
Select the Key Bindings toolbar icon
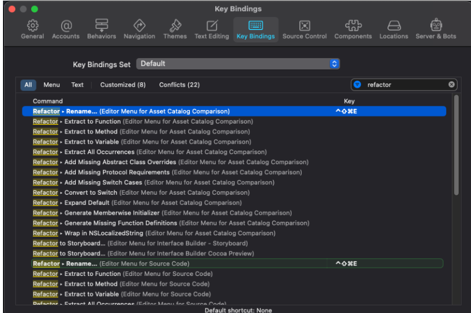[256, 29]
